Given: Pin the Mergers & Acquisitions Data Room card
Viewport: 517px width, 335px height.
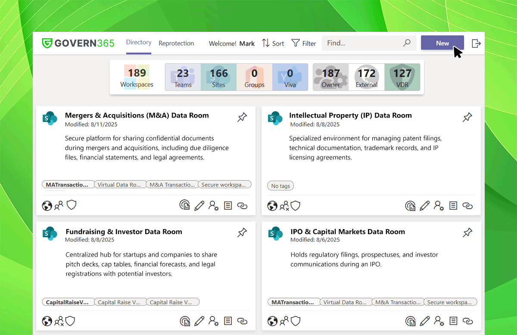Looking at the screenshot, I should tap(242, 117).
